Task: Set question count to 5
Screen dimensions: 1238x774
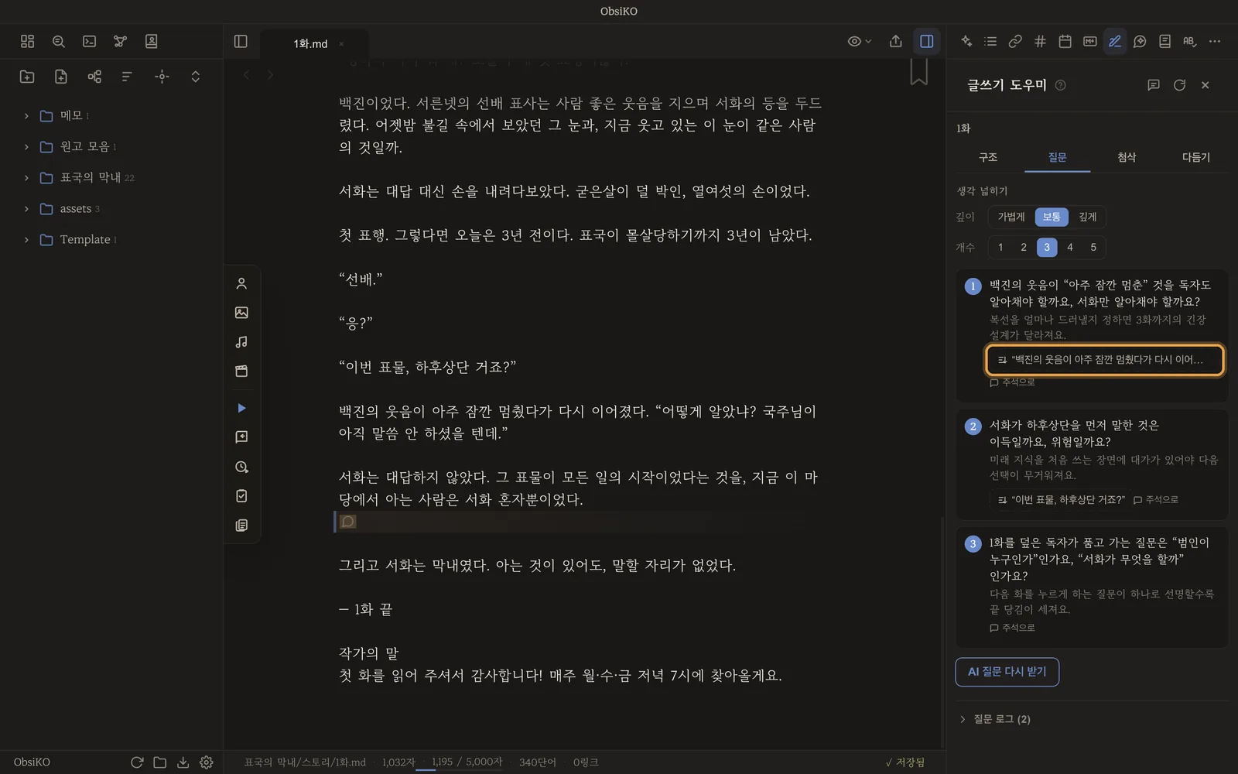Action: coord(1093,248)
